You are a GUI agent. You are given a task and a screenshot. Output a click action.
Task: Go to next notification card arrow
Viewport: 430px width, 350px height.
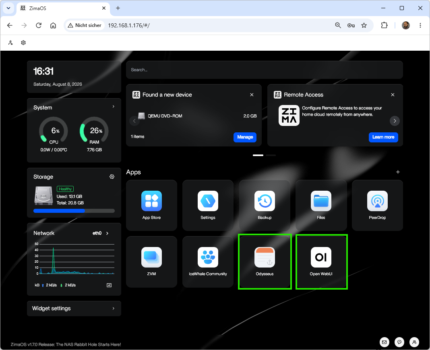coord(395,121)
